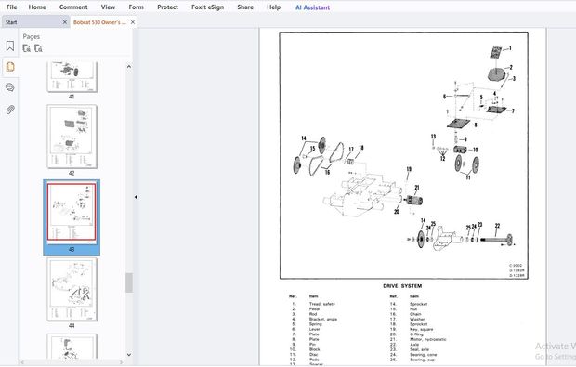
Task: Open the AI Assistant tab
Action: pyautogui.click(x=312, y=7)
